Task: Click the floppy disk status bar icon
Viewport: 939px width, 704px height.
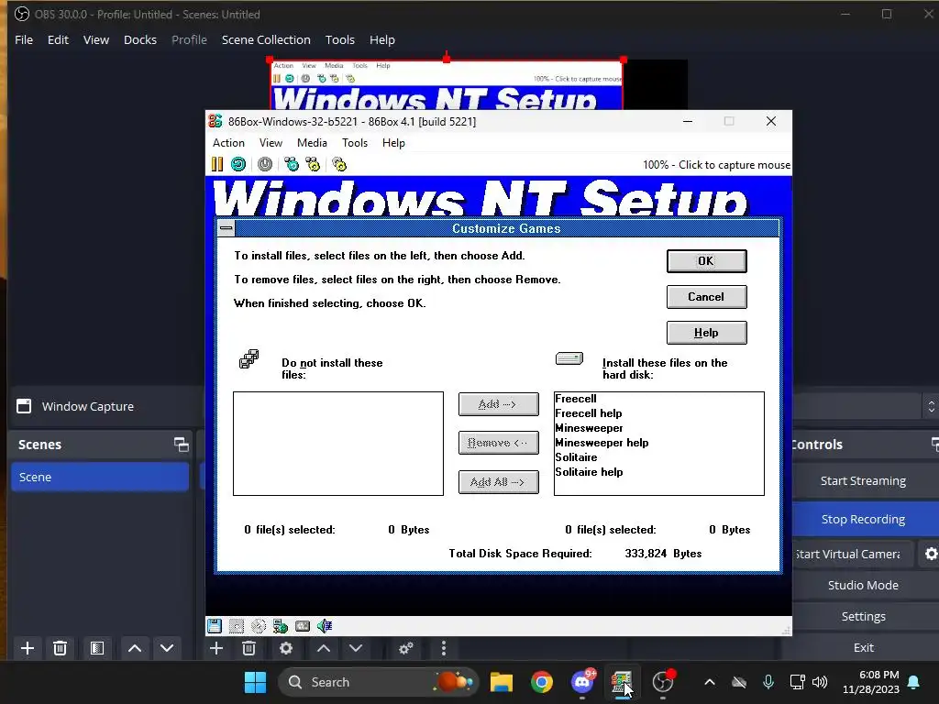Action: (215, 626)
